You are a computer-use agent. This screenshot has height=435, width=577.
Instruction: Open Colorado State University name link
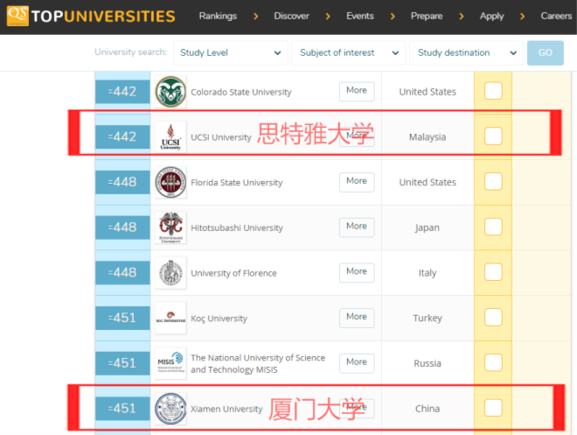pos(241,92)
